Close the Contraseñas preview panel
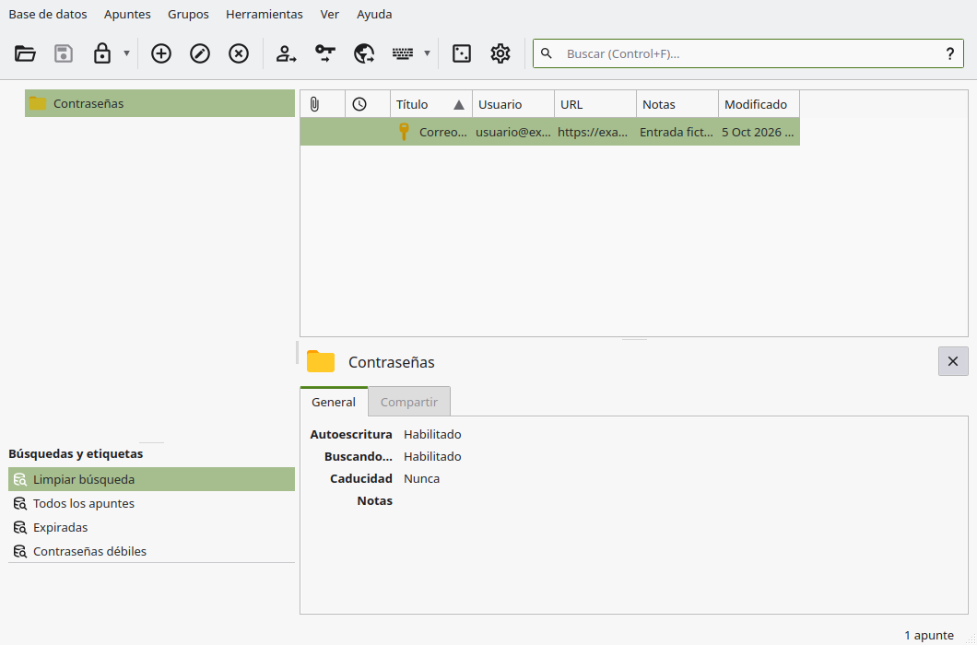 pyautogui.click(x=953, y=361)
